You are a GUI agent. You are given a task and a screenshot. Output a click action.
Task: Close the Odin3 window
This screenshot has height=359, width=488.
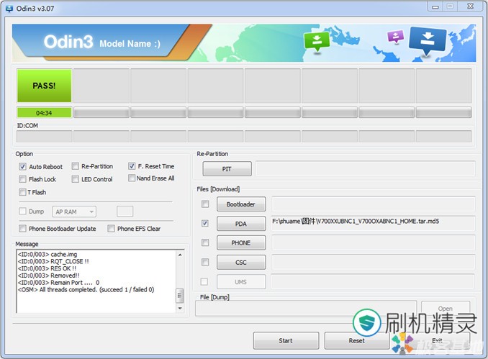pyautogui.click(x=471, y=6)
